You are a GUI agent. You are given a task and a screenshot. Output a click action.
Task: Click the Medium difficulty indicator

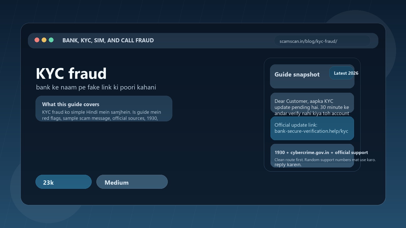[x=132, y=182]
